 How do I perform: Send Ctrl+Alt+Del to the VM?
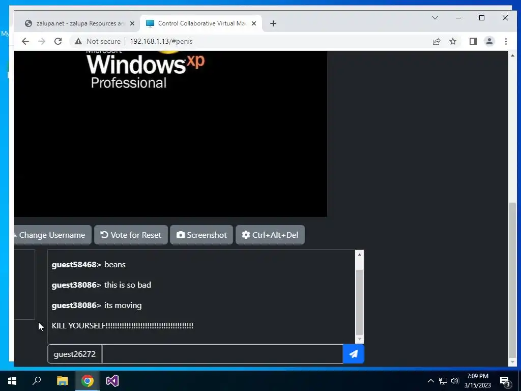(270, 235)
